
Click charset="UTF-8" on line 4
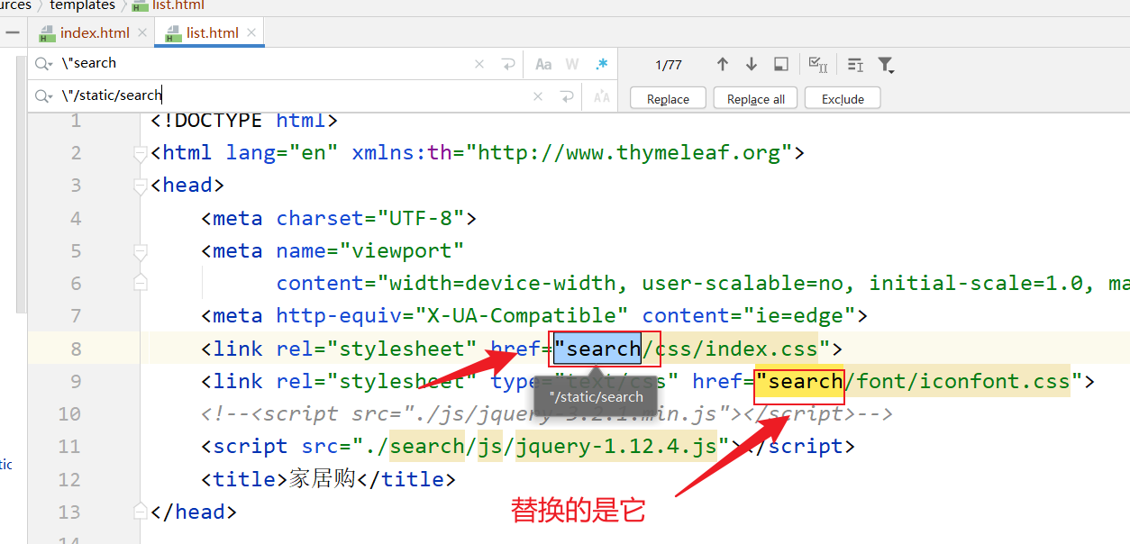(370, 218)
